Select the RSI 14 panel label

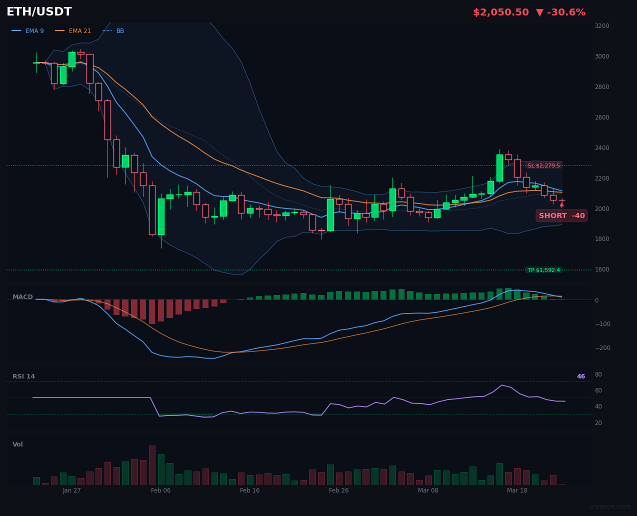coord(23,376)
